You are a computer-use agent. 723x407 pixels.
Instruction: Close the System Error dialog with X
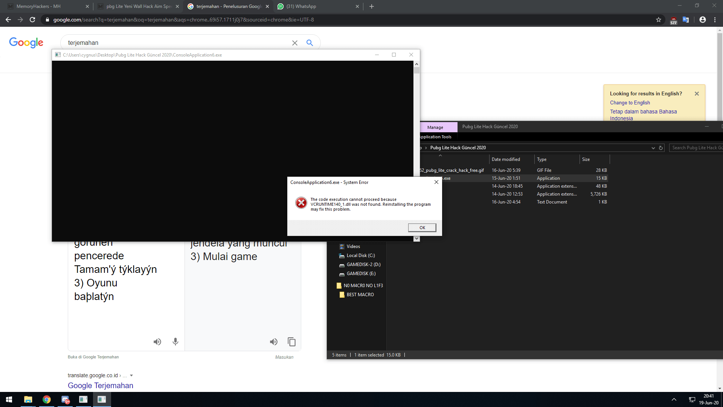pos(436,182)
